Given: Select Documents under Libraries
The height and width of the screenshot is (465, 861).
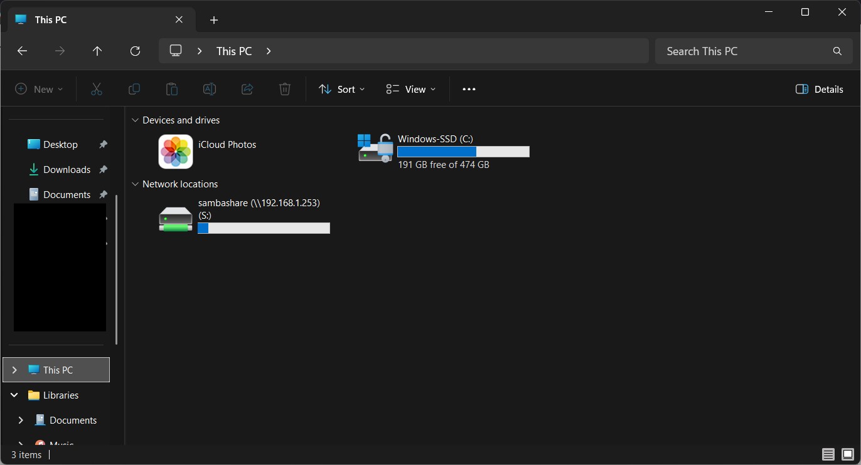Looking at the screenshot, I should click(x=73, y=420).
